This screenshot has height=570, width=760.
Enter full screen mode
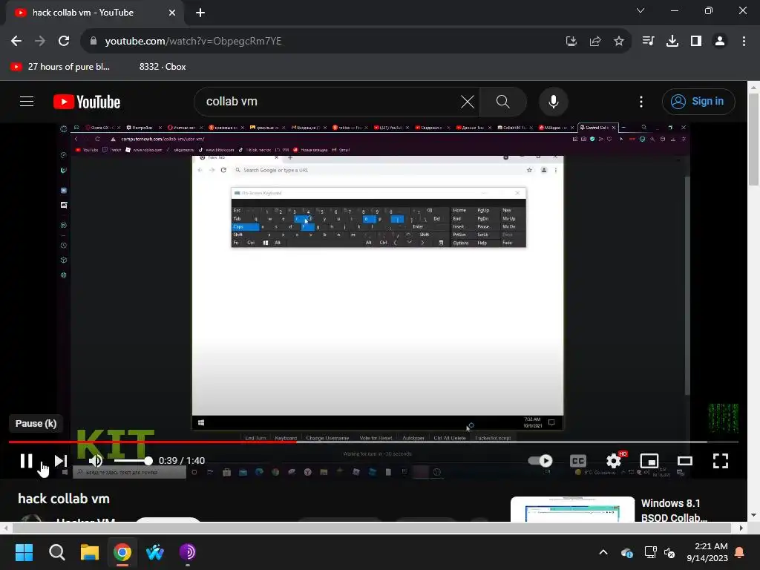[721, 461]
